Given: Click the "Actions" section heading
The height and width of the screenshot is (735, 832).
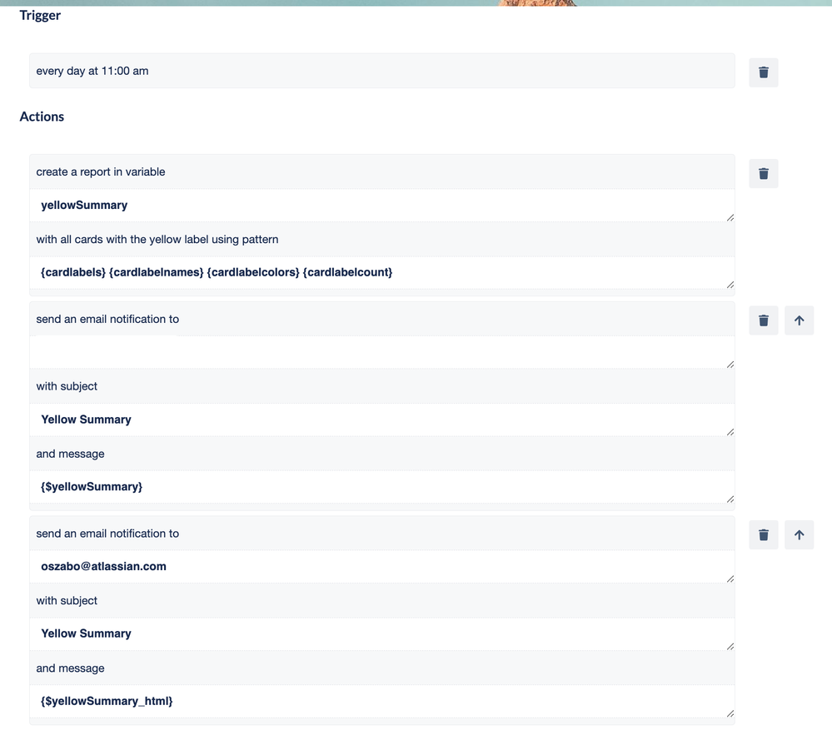Looking at the screenshot, I should (42, 117).
